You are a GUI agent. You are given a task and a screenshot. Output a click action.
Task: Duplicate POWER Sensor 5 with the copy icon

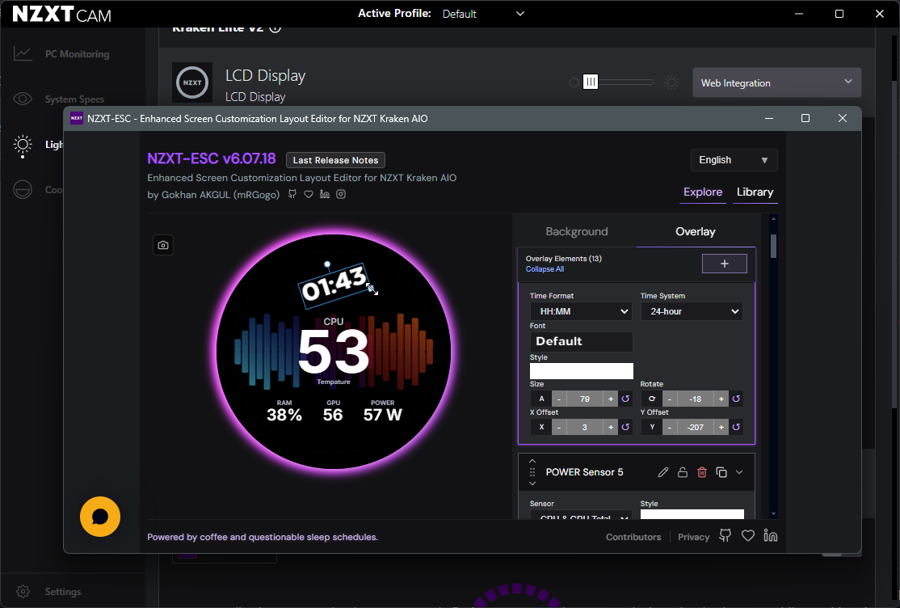point(721,472)
